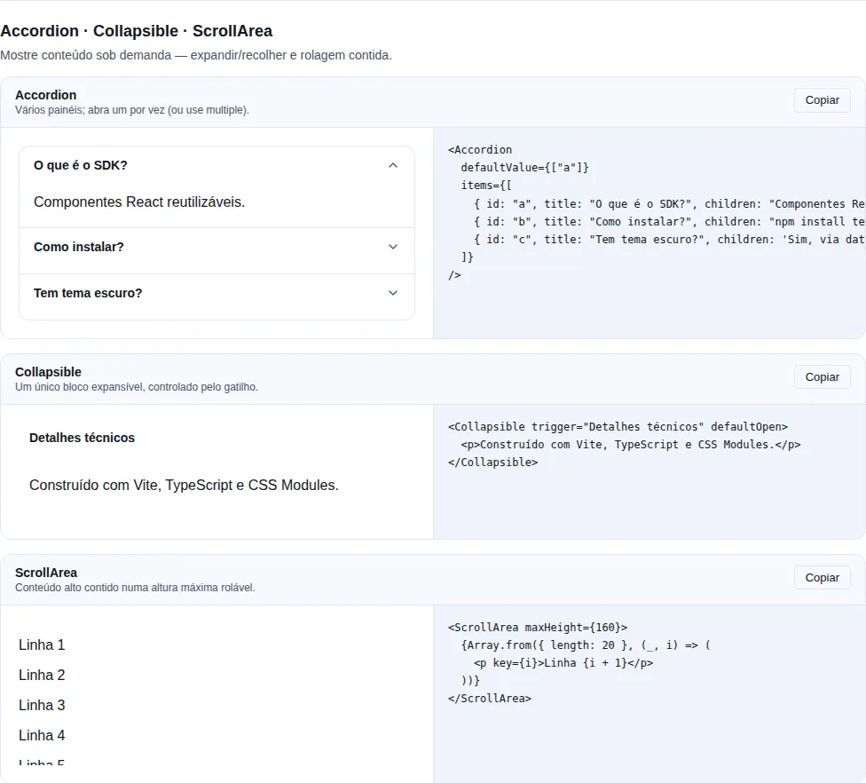Click the <ScrollArea maxHeight={160}> code line

click(x=538, y=627)
